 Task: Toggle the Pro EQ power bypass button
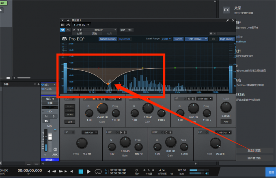point(63,30)
